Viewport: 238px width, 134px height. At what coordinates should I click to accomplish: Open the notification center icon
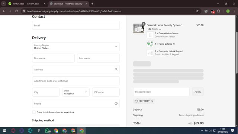click(x=232, y=131)
